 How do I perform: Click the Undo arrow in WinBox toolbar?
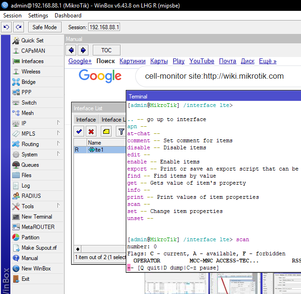7,27
